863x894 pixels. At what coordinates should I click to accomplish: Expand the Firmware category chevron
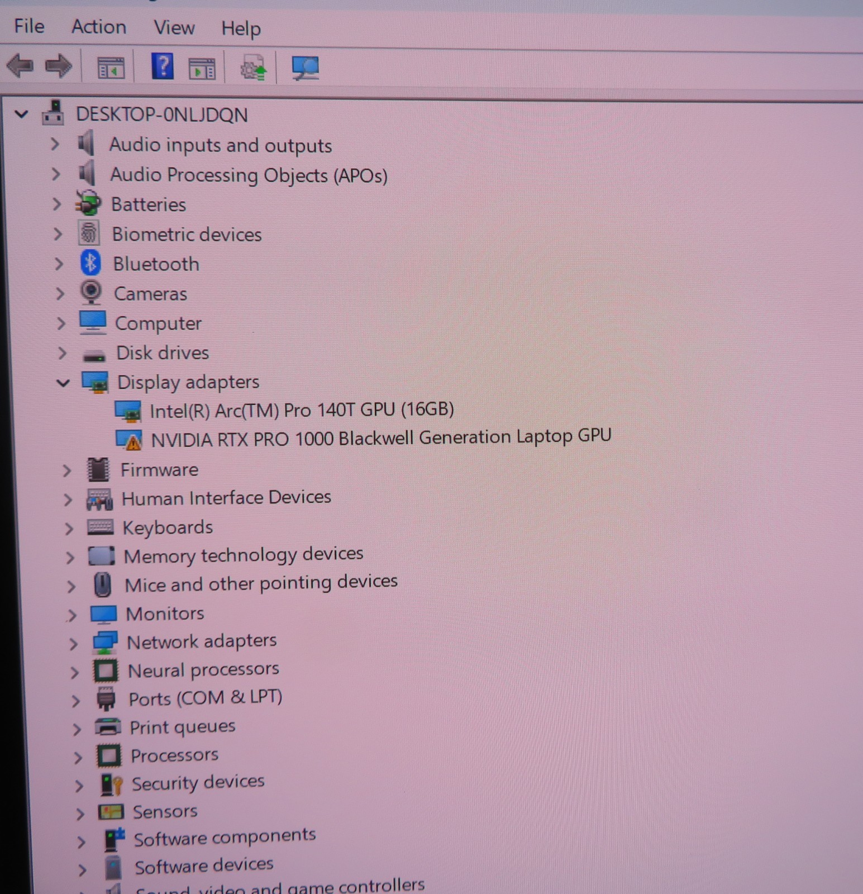tap(67, 470)
